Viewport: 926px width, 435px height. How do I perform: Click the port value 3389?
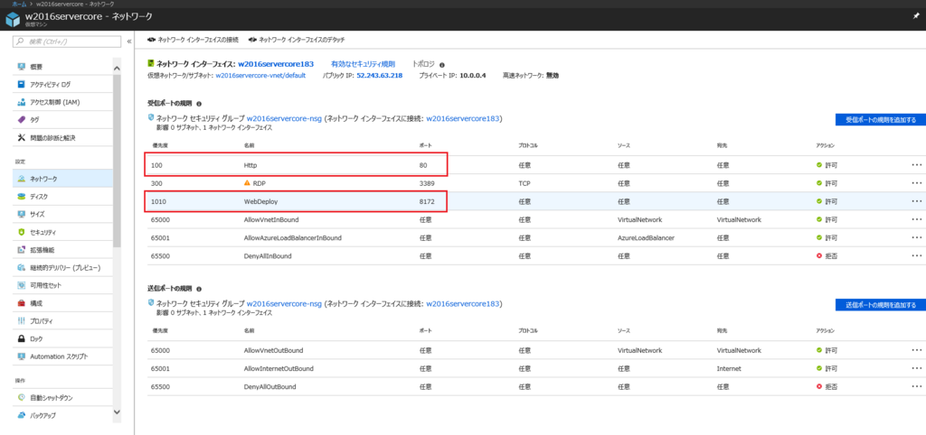[x=427, y=183]
